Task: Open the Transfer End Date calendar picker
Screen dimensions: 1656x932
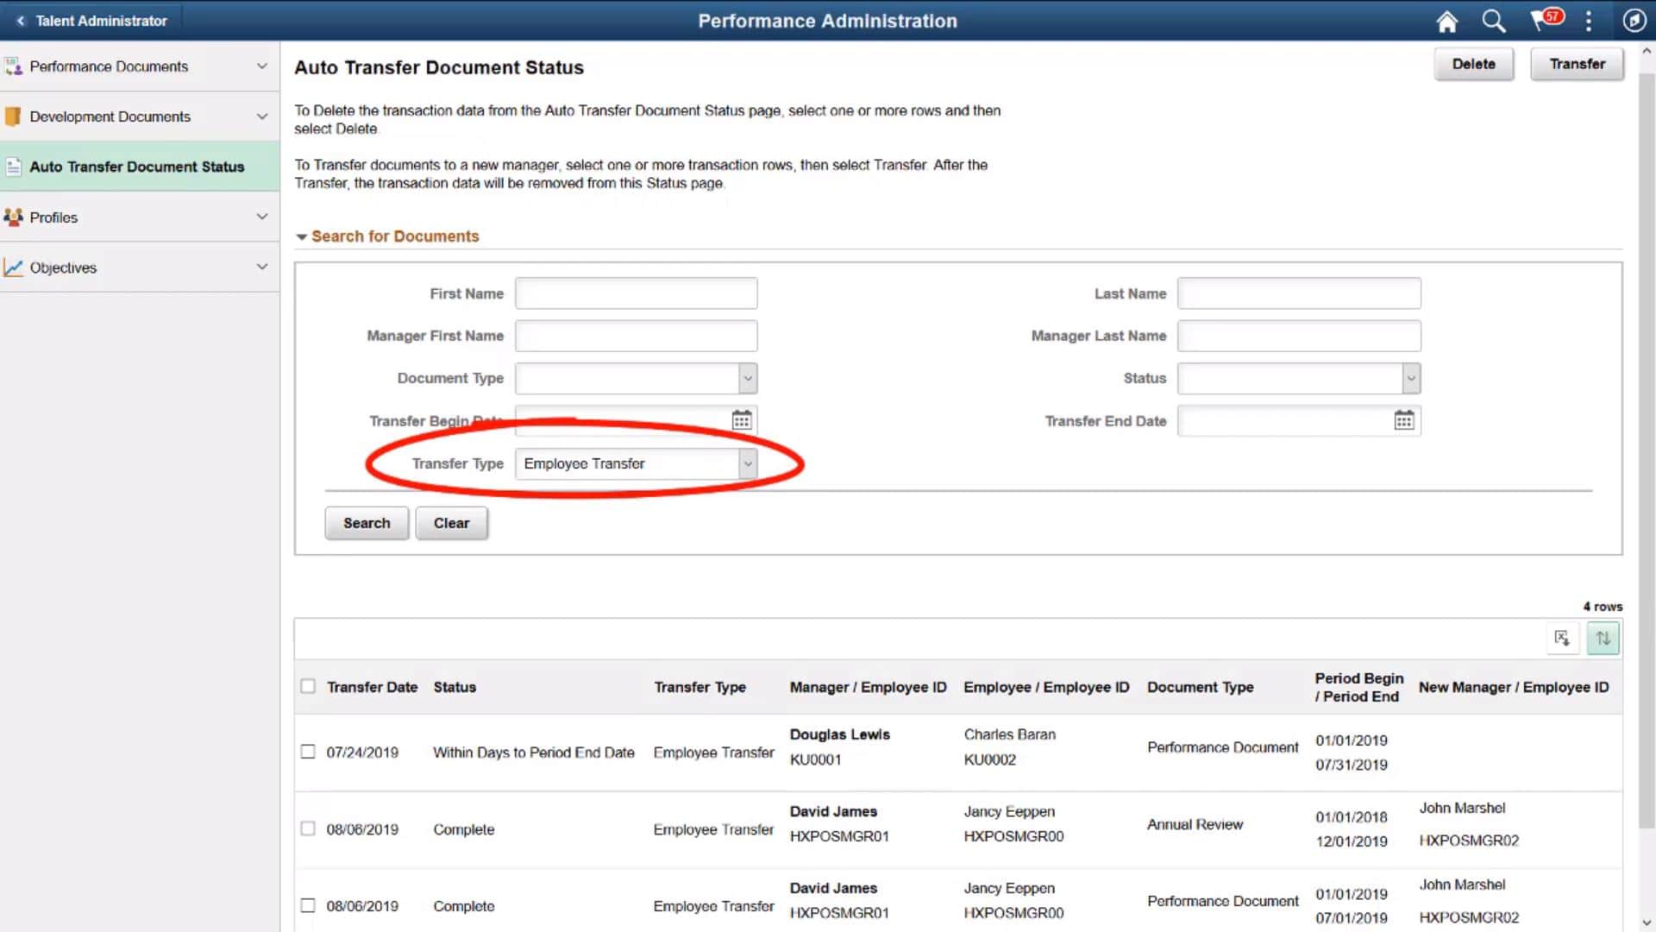Action: point(1404,420)
